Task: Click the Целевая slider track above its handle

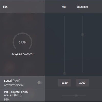Action: click(x=82, y=25)
